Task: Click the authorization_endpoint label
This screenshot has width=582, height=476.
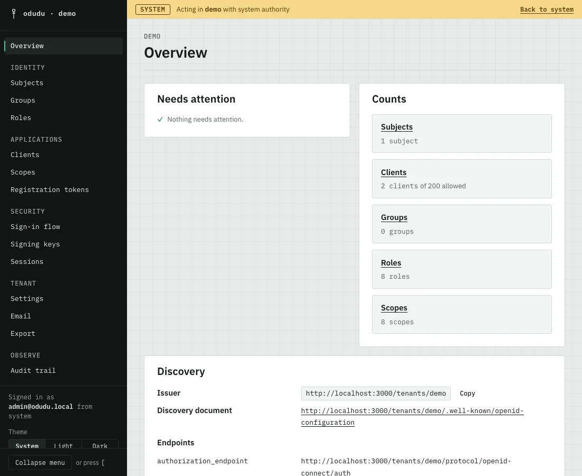Action: [x=202, y=461]
